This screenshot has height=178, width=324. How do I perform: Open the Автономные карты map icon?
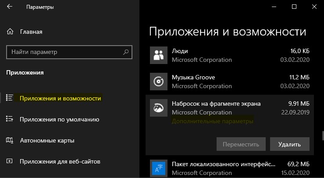click(10, 140)
